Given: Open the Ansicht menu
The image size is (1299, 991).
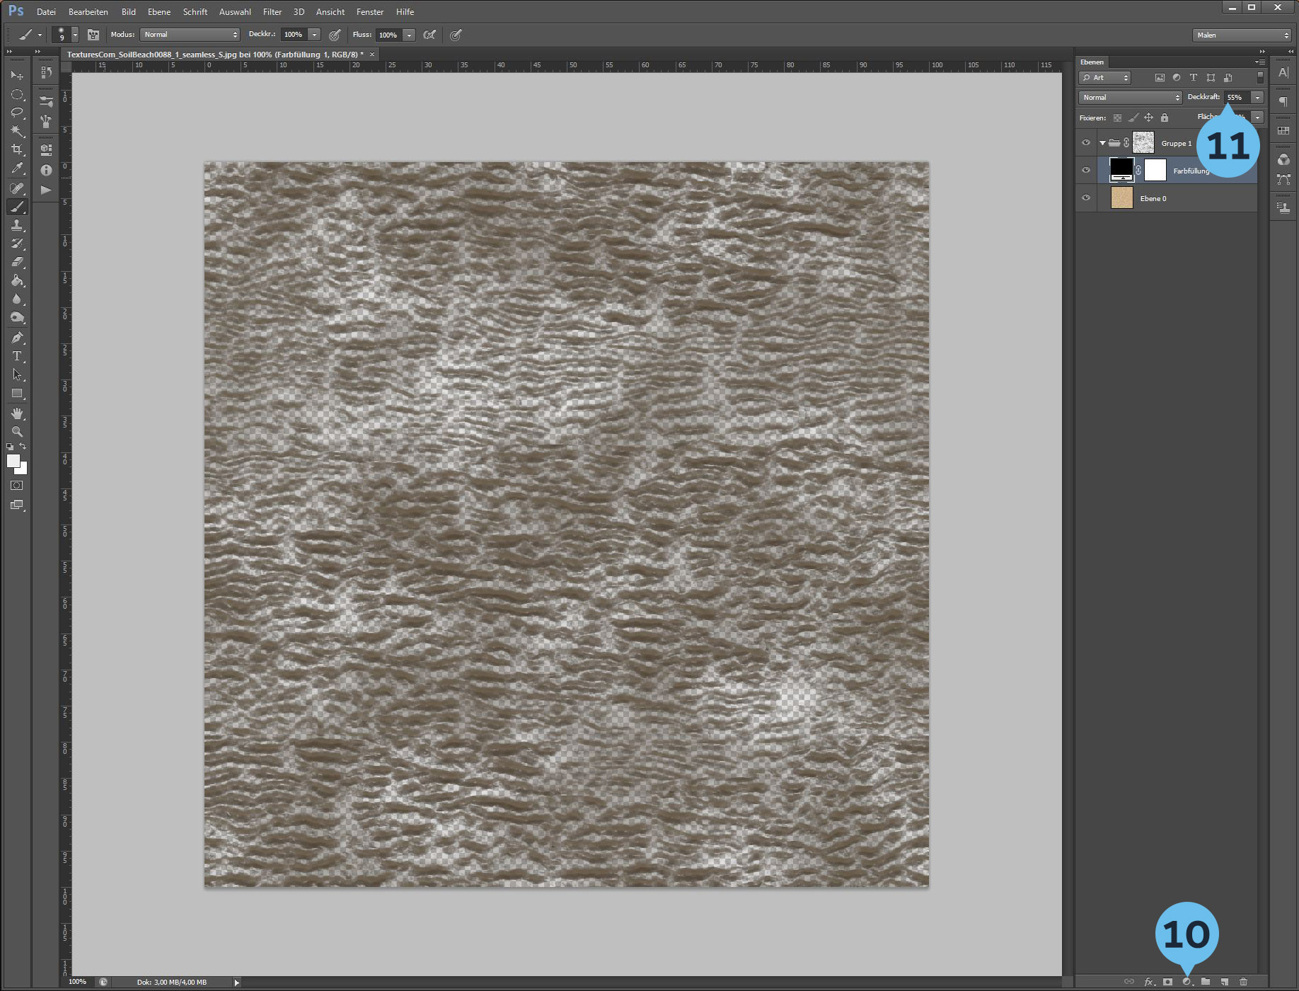Looking at the screenshot, I should (330, 12).
